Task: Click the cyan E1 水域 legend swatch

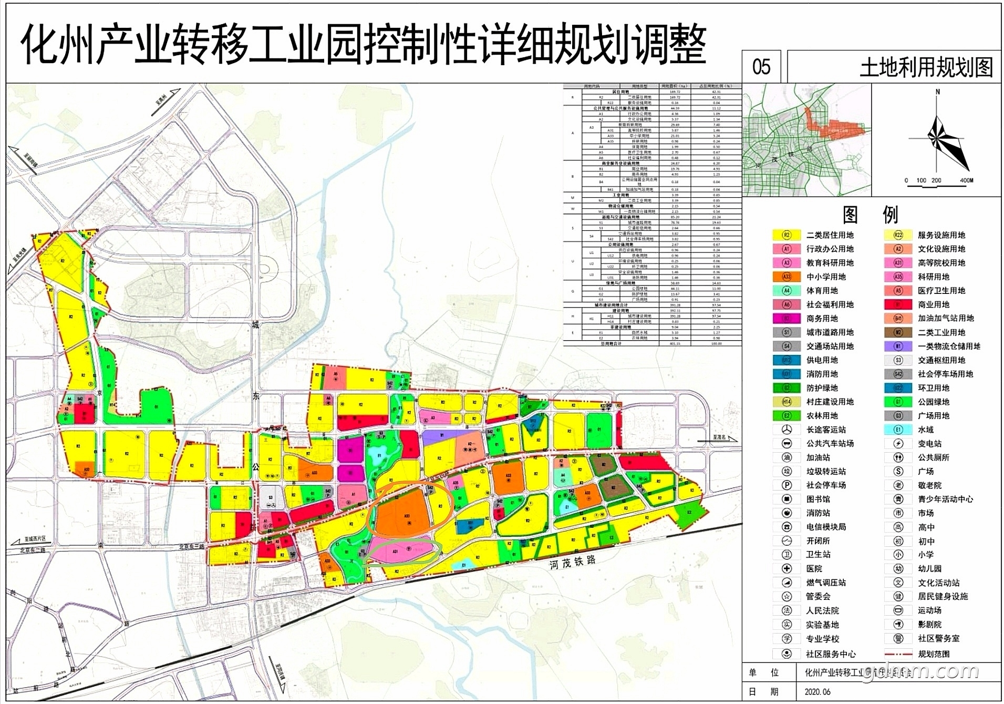Action: (x=898, y=430)
